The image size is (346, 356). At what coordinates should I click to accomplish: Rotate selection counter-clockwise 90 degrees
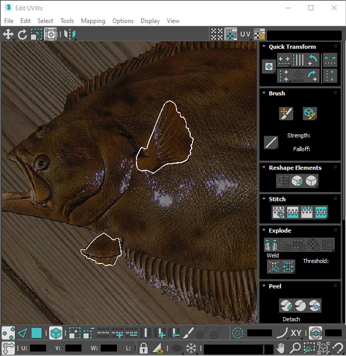(312, 60)
